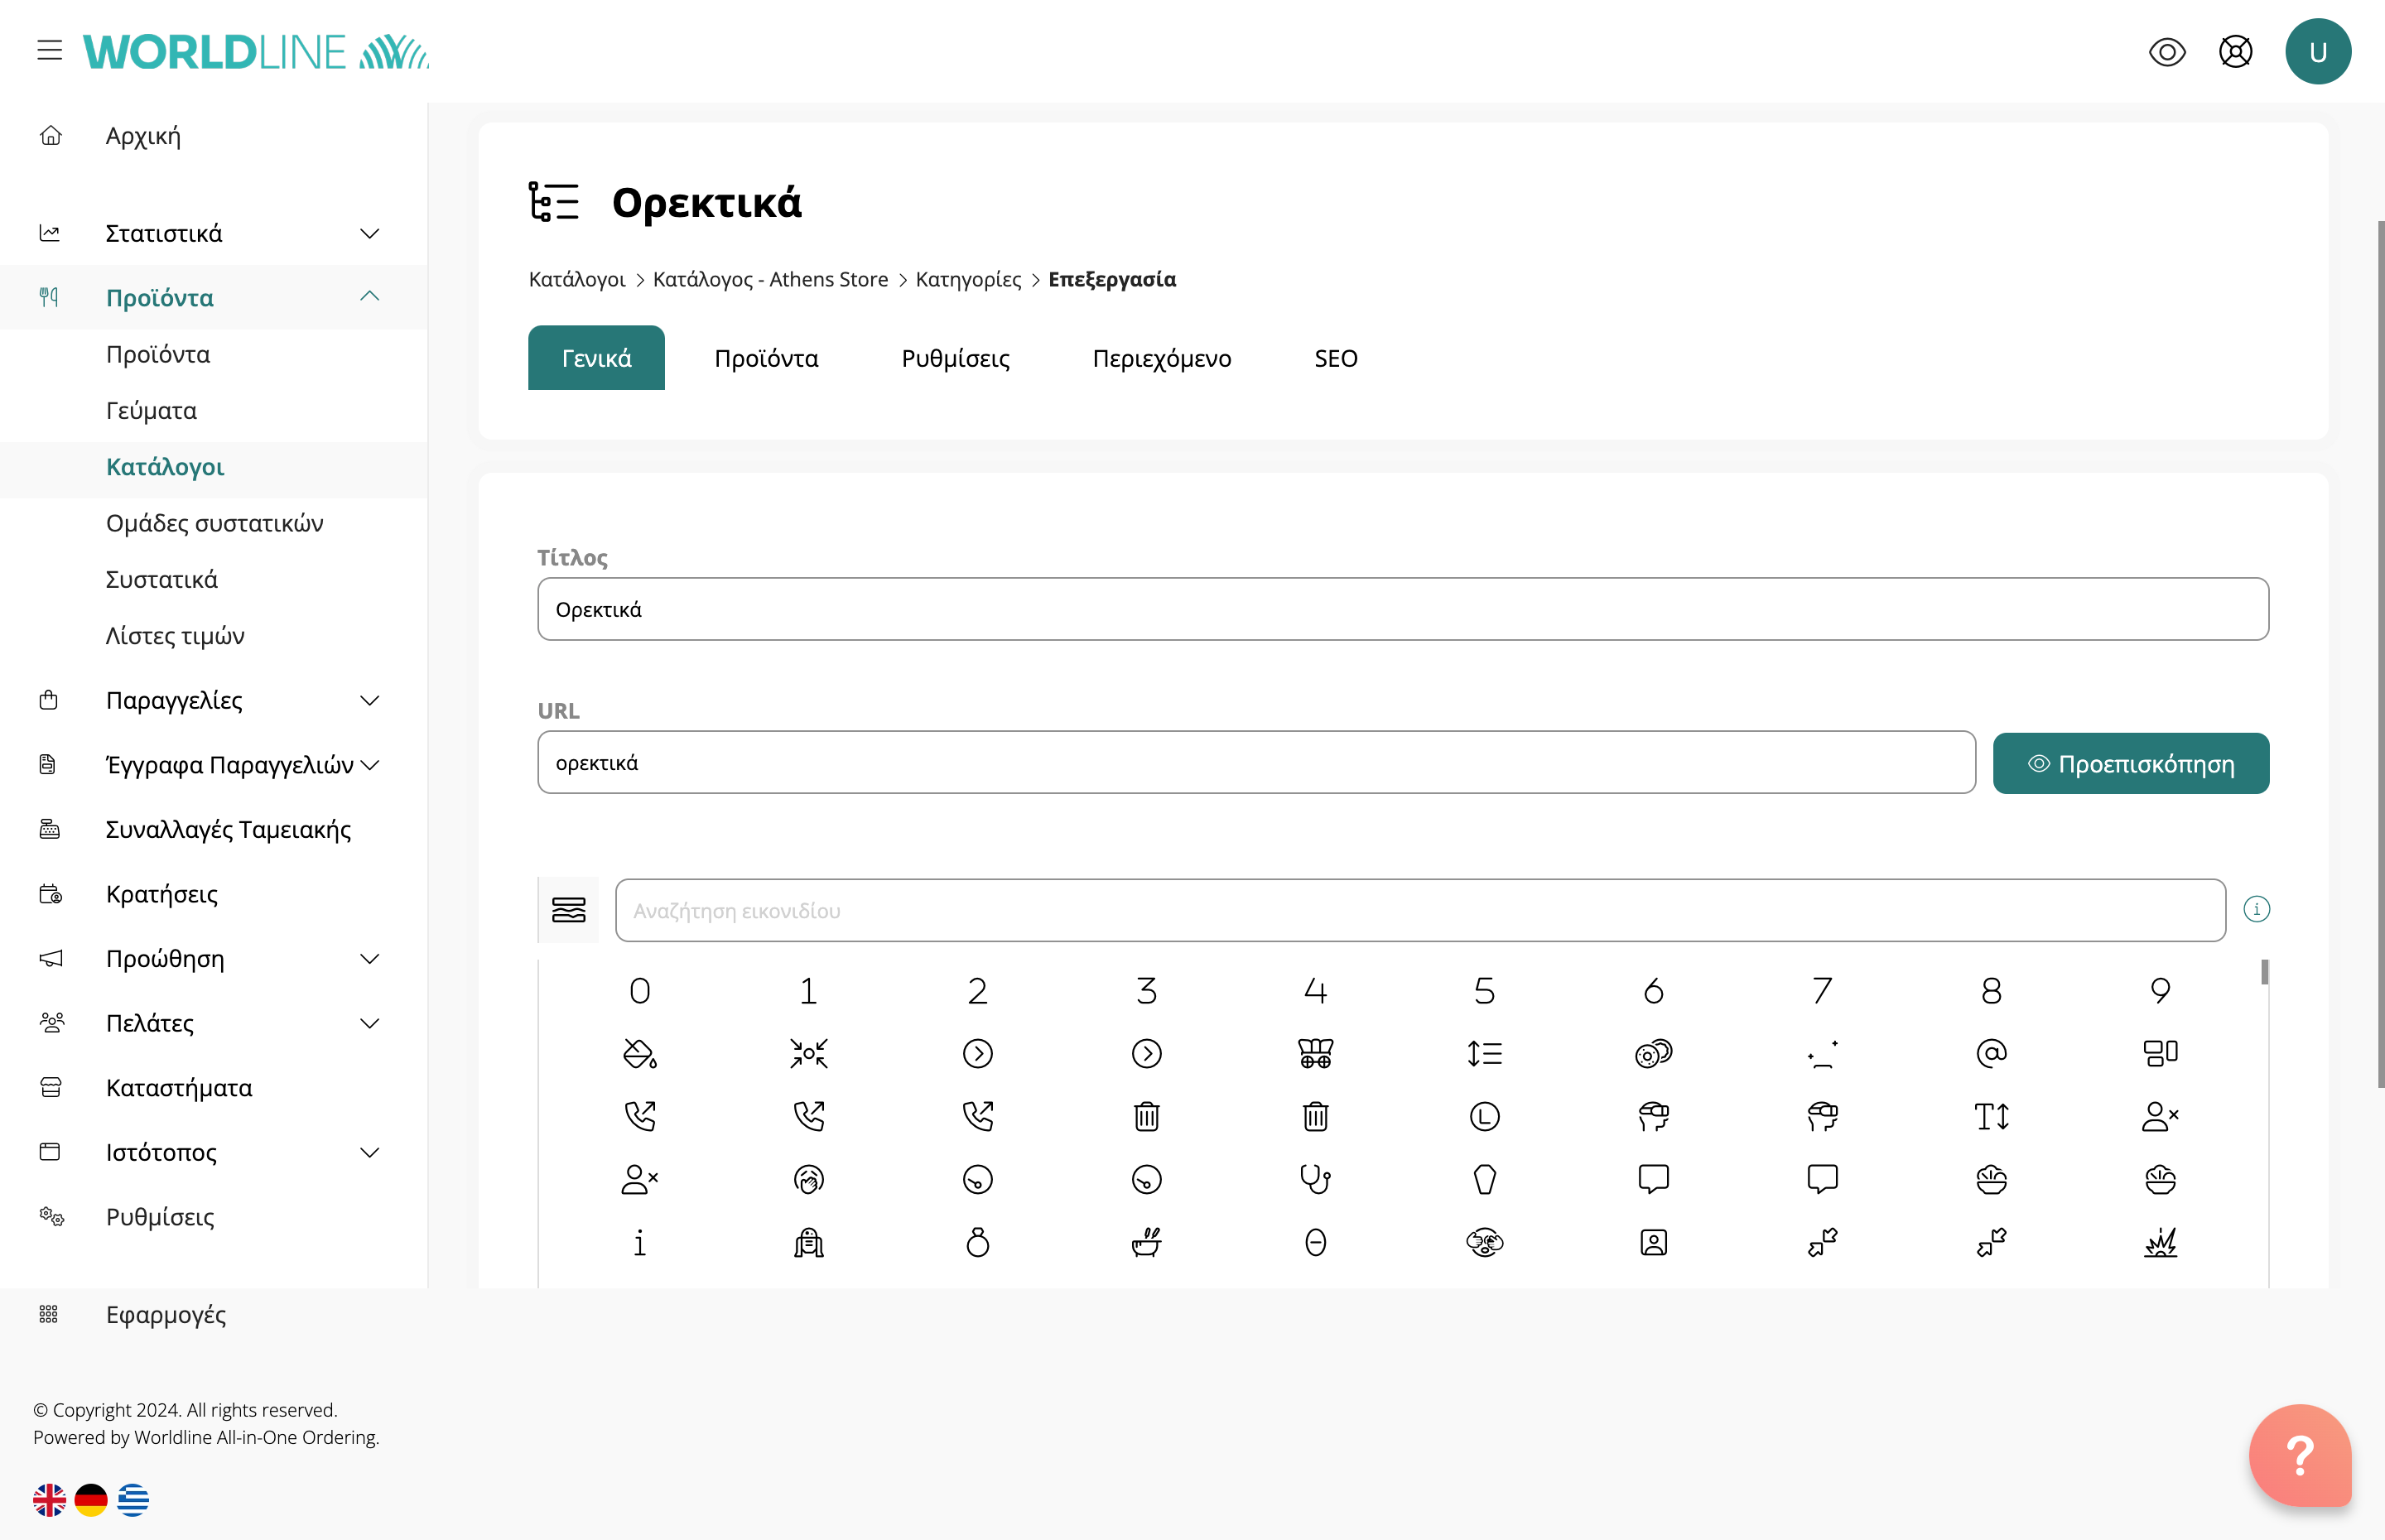This screenshot has height=1540, width=2385.
Task: Switch language to English flag
Action: pyautogui.click(x=49, y=1499)
